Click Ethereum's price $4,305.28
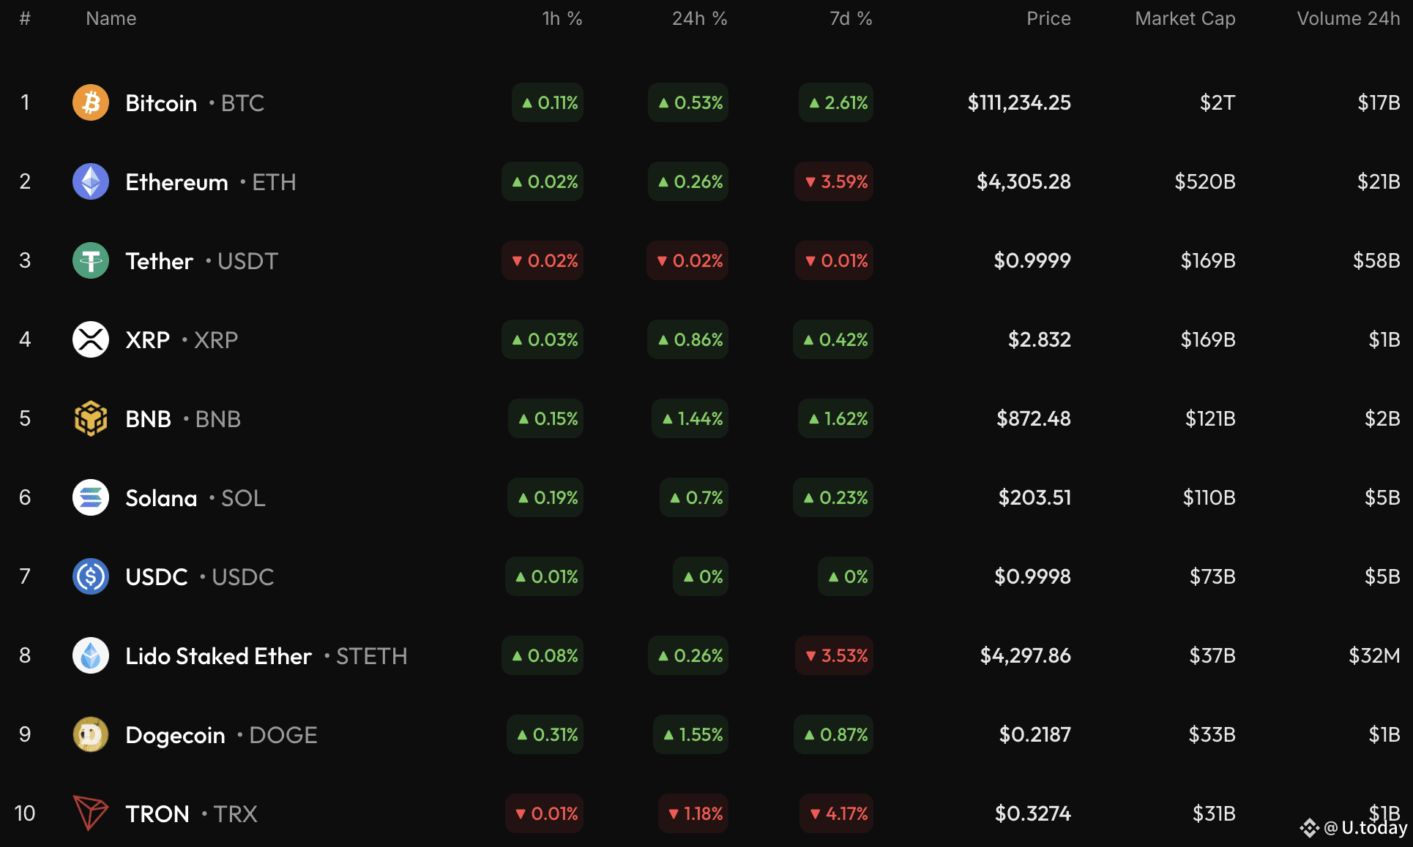The width and height of the screenshot is (1413, 847). tap(1024, 181)
